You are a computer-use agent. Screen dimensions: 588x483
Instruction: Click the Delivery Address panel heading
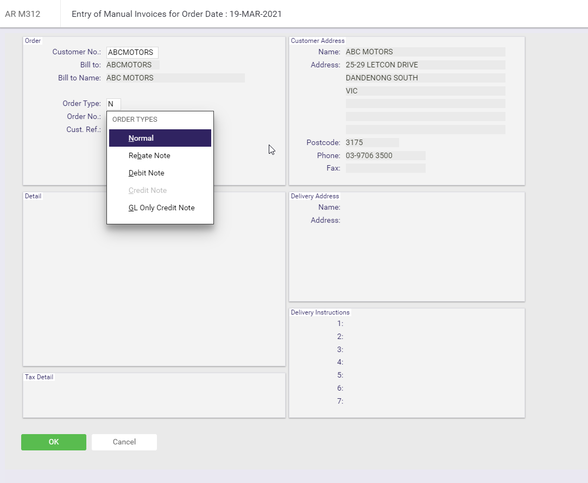coord(314,196)
